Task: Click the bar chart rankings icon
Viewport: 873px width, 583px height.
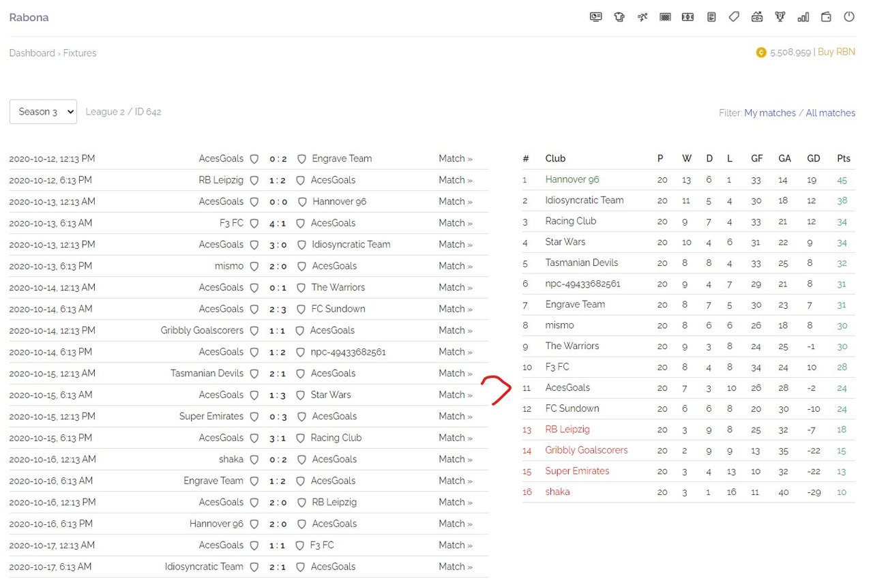Action: (803, 17)
